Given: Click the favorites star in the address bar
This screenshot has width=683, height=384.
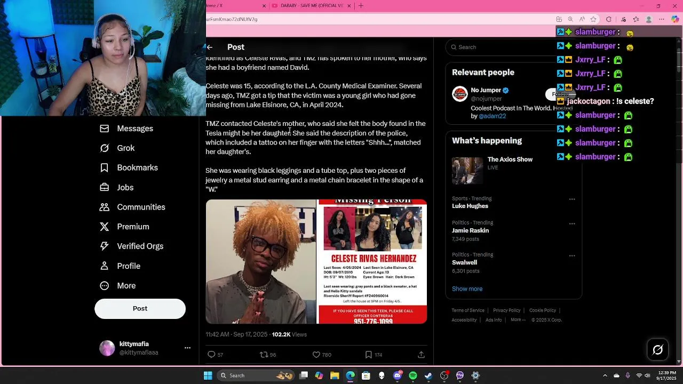Looking at the screenshot, I should [593, 19].
